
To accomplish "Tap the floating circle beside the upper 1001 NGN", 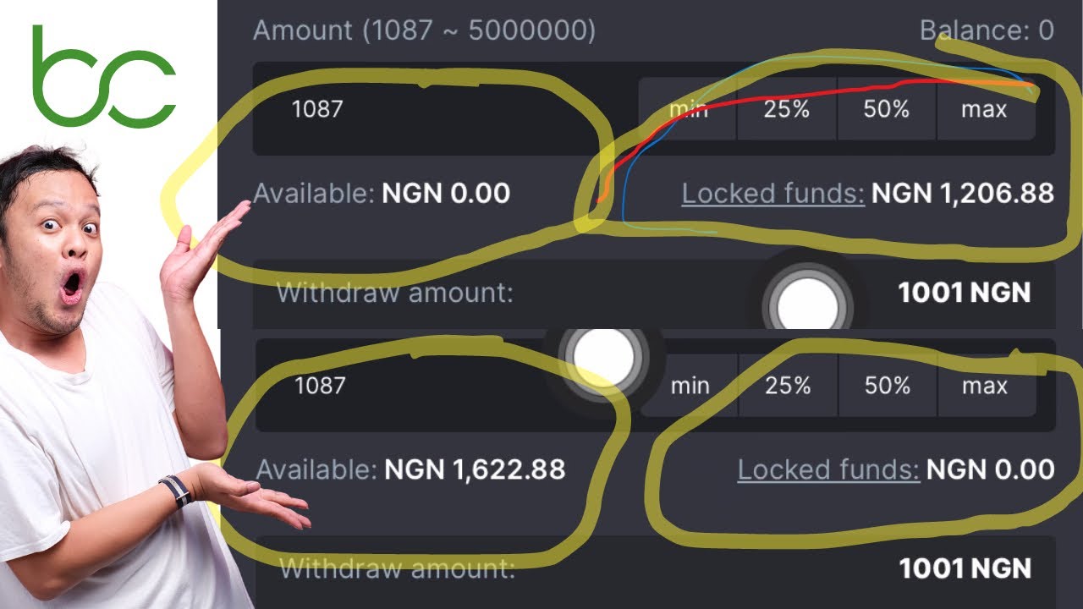I will [x=808, y=300].
